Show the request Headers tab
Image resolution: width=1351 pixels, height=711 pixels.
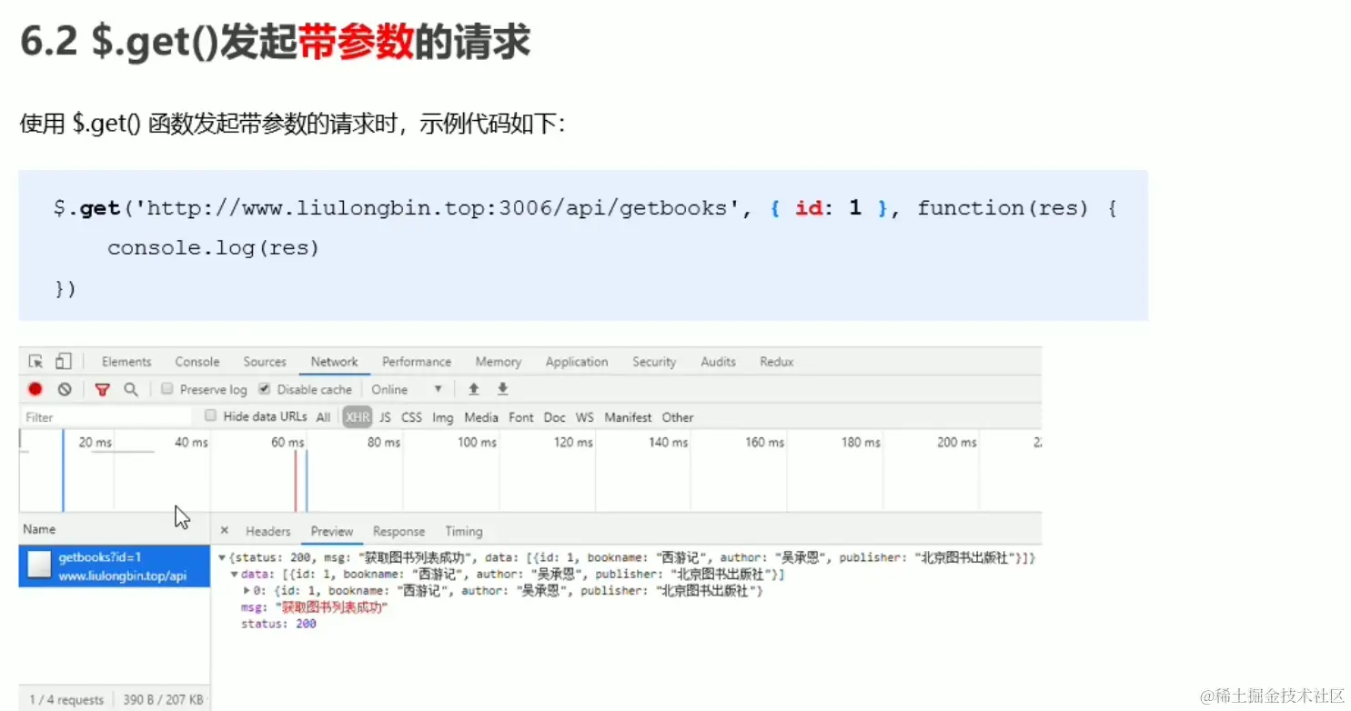click(x=268, y=531)
